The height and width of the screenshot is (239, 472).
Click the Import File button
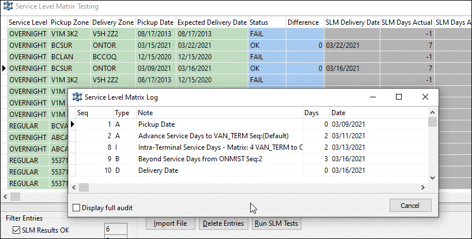[x=169, y=223]
